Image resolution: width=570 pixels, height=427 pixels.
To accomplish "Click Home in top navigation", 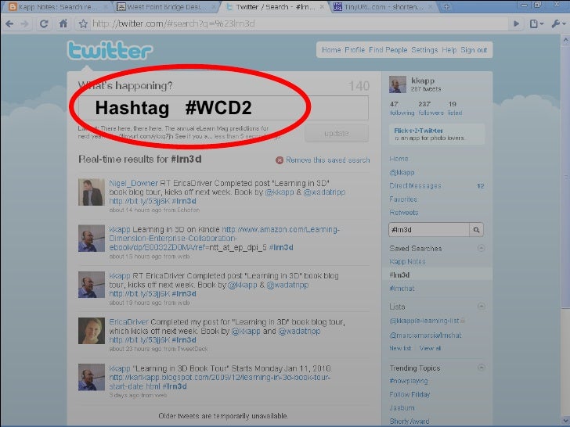I will 331,50.
